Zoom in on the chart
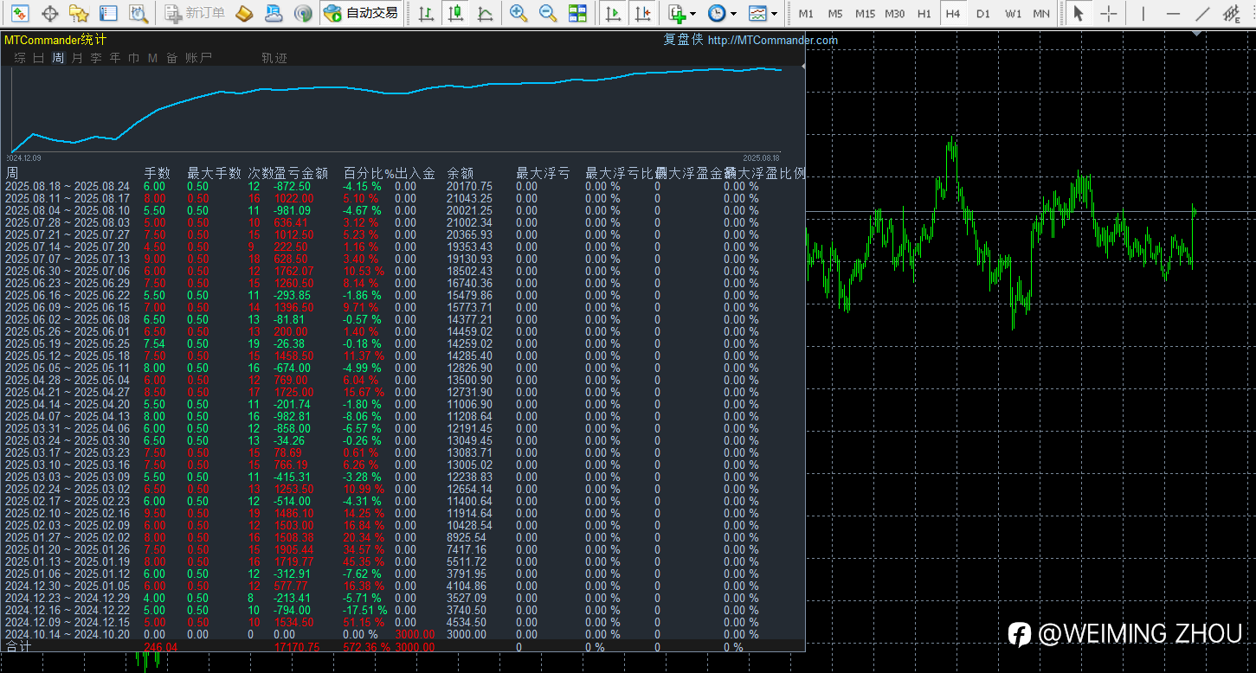 pos(519,13)
